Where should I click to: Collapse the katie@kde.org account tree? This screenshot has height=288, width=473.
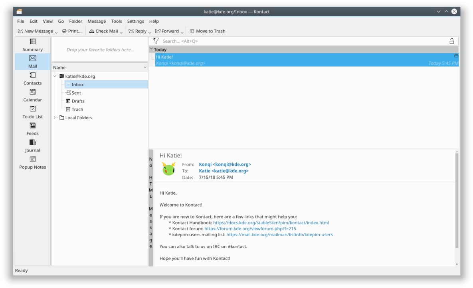pos(55,76)
